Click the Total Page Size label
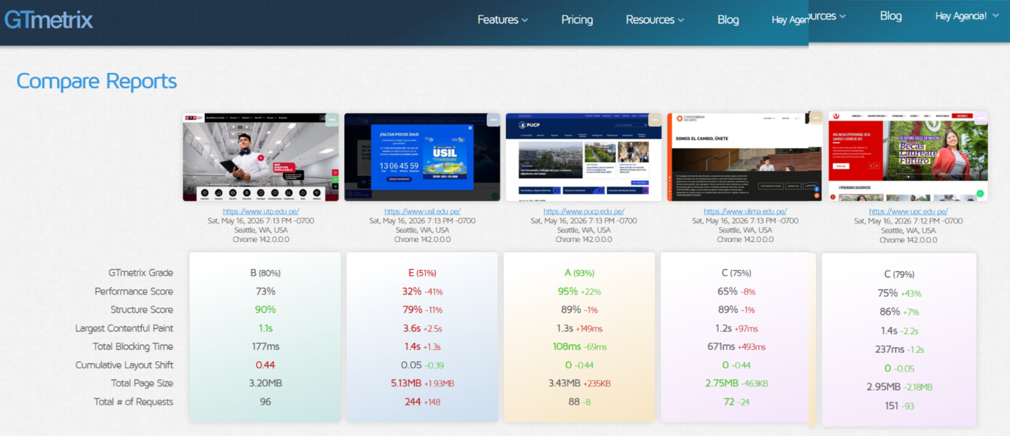Screen dimensions: 1010x436 [x=142, y=383]
